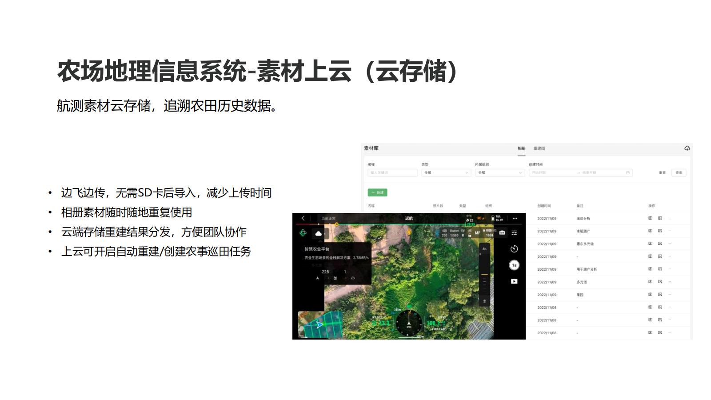Toggle MF manual focus mode
The width and height of the screenshot is (711, 400).
(477, 233)
